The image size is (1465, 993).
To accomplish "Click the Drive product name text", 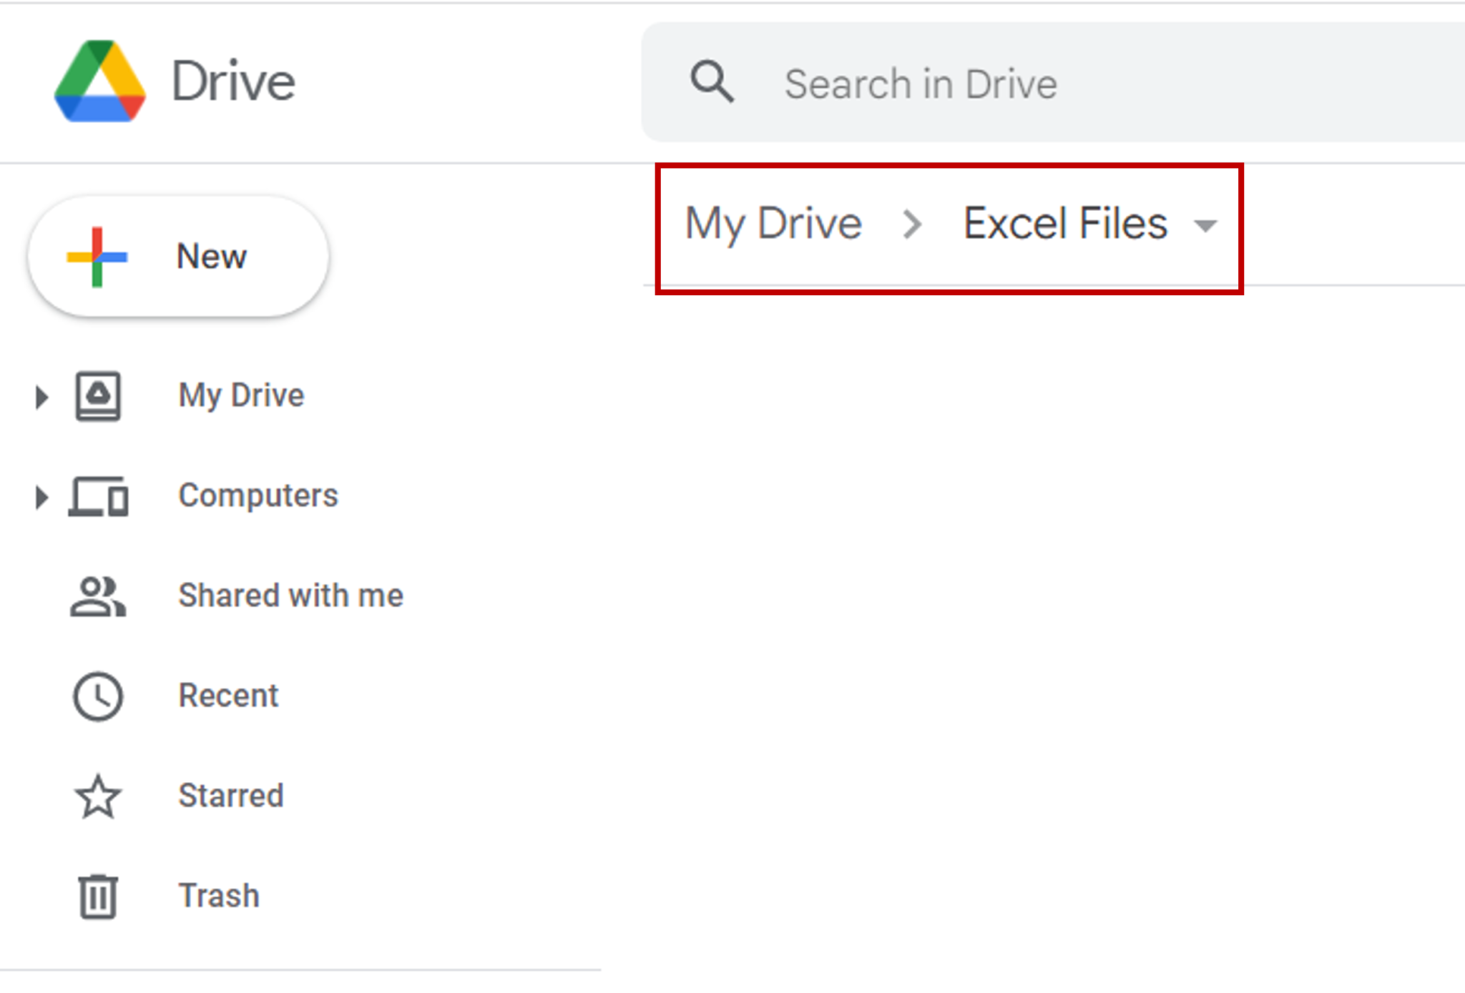I will click(x=233, y=81).
